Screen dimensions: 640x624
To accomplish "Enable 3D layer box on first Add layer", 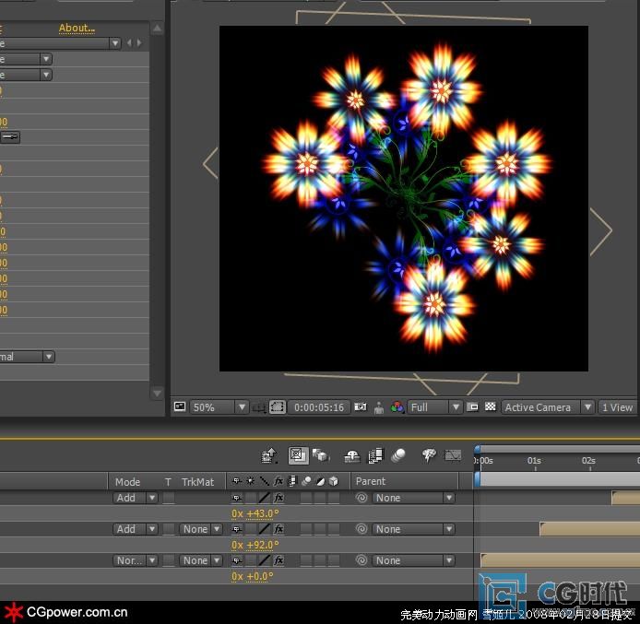I will click(334, 498).
